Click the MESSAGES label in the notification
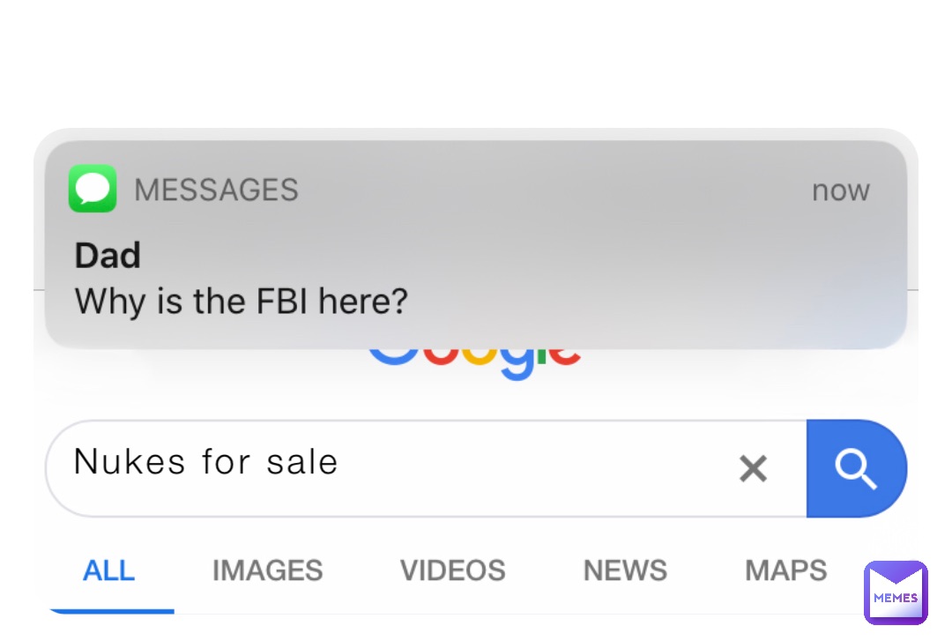The height and width of the screenshot is (641, 952). (x=216, y=190)
